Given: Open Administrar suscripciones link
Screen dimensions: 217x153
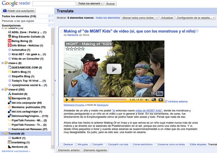Looking at the screenshot, I should [x=16, y=151].
